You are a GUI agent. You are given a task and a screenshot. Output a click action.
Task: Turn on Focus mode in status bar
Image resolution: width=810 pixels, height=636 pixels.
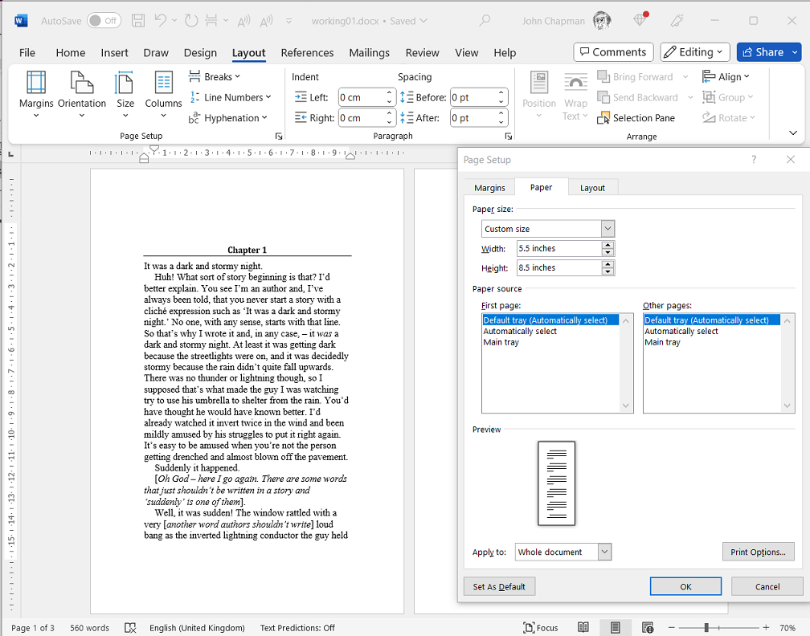(x=540, y=627)
